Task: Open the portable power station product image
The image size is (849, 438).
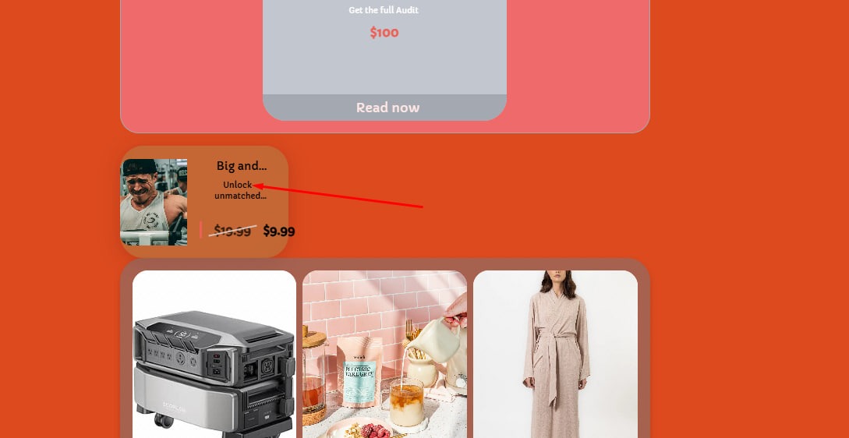Action: click(x=214, y=354)
